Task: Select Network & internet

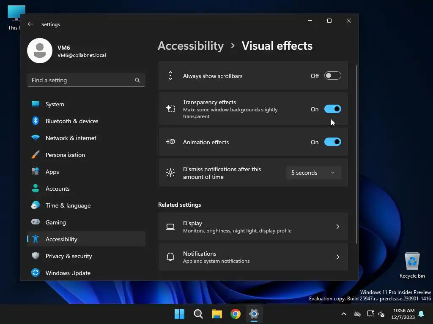Action: click(86, 138)
